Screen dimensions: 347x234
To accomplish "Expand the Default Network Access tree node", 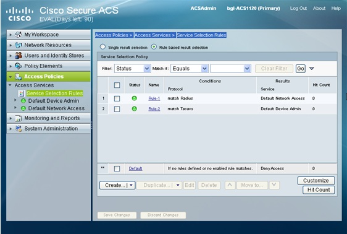I will pyautogui.click(x=15, y=108).
